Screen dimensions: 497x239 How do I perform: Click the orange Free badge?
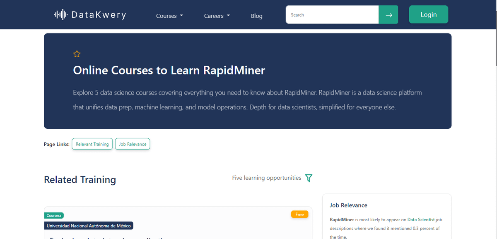(299, 215)
